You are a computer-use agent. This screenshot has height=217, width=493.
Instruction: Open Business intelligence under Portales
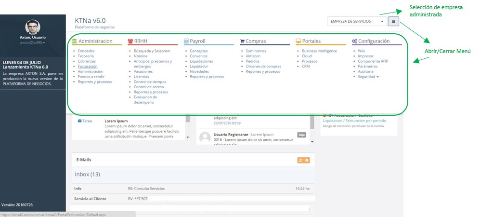pyautogui.click(x=319, y=51)
